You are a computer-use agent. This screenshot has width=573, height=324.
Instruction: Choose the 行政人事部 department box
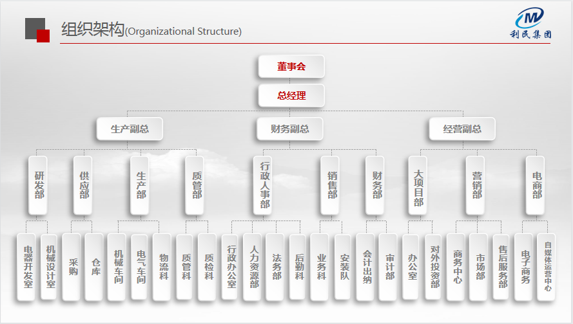point(264,184)
